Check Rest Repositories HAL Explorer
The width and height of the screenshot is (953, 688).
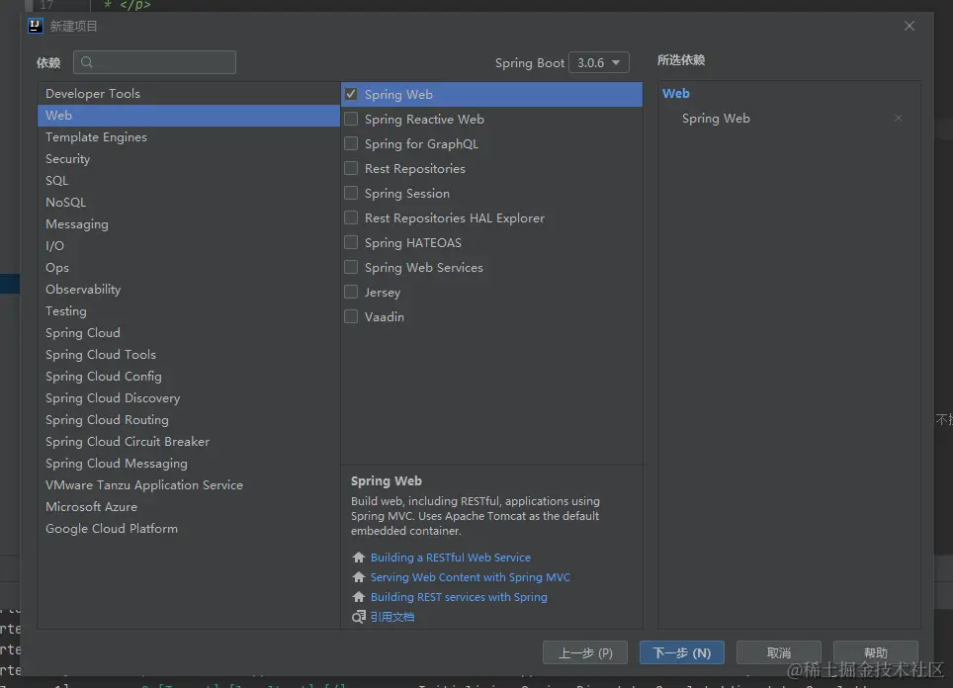tap(351, 217)
